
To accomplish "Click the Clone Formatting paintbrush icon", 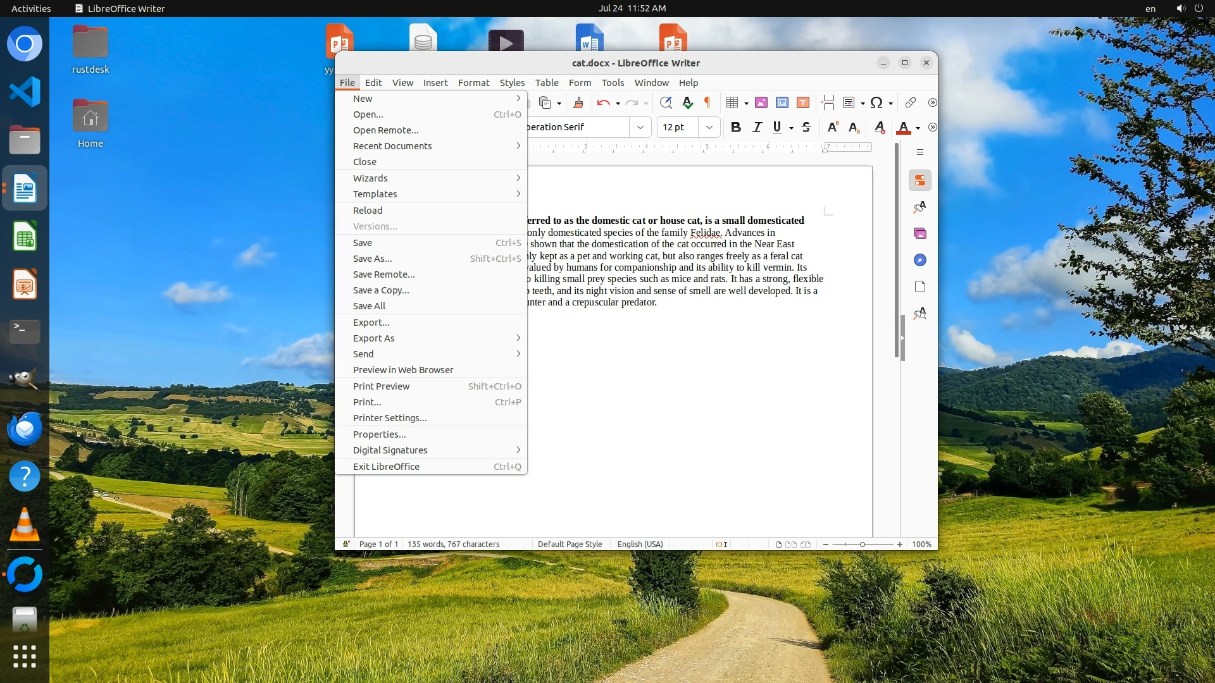I will pyautogui.click(x=578, y=102).
